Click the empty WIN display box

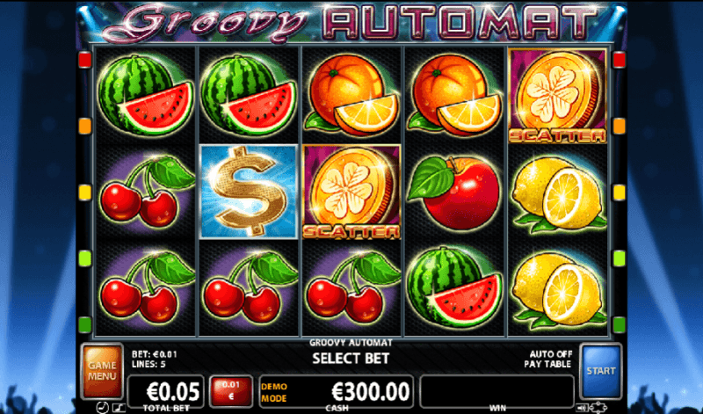tap(496, 392)
